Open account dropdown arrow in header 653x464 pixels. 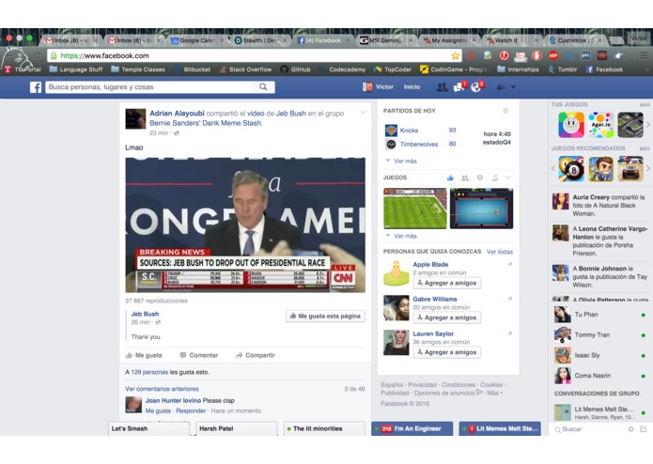[x=513, y=87]
